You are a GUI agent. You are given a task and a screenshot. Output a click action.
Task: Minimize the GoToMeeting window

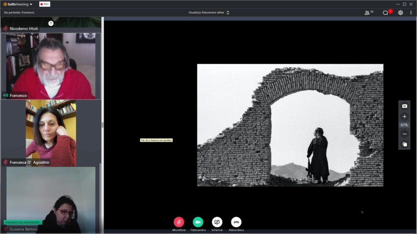(x=398, y=4)
